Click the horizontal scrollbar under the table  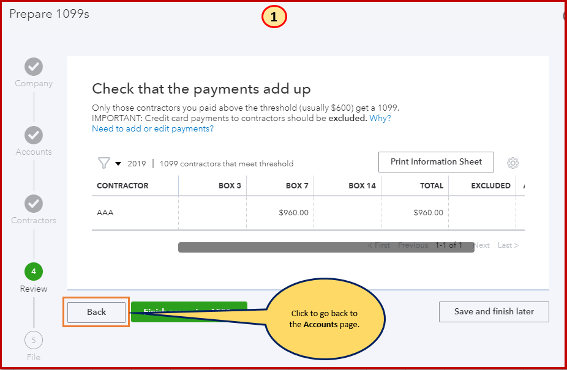(x=326, y=247)
